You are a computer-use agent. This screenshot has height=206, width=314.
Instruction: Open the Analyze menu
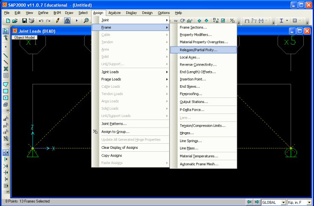coord(115,13)
